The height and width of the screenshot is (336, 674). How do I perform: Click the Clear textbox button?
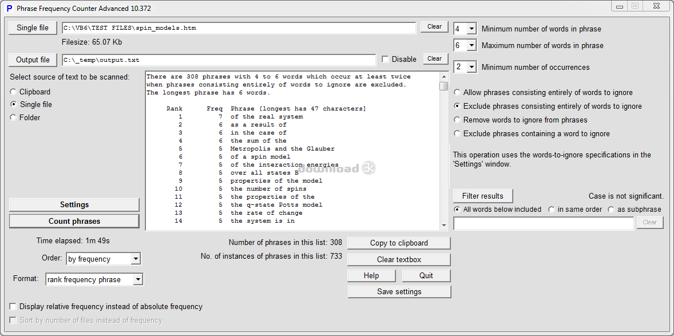(399, 259)
